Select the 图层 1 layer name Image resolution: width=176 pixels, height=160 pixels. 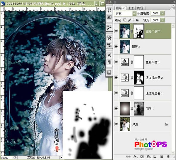coord(150,109)
